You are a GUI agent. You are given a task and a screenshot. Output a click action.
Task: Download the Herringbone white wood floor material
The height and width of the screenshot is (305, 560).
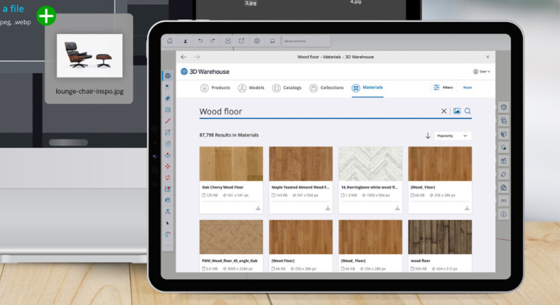pyautogui.click(x=397, y=208)
